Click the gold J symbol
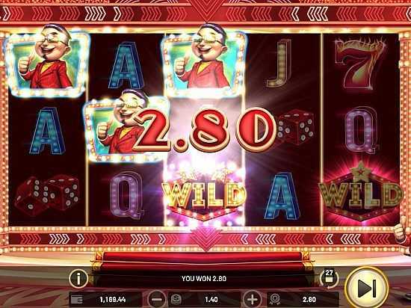This screenshot has width=411, height=308. click(x=279, y=64)
